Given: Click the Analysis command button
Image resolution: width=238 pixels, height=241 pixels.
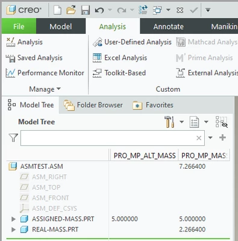Looking at the screenshot, I should [x=24, y=42].
